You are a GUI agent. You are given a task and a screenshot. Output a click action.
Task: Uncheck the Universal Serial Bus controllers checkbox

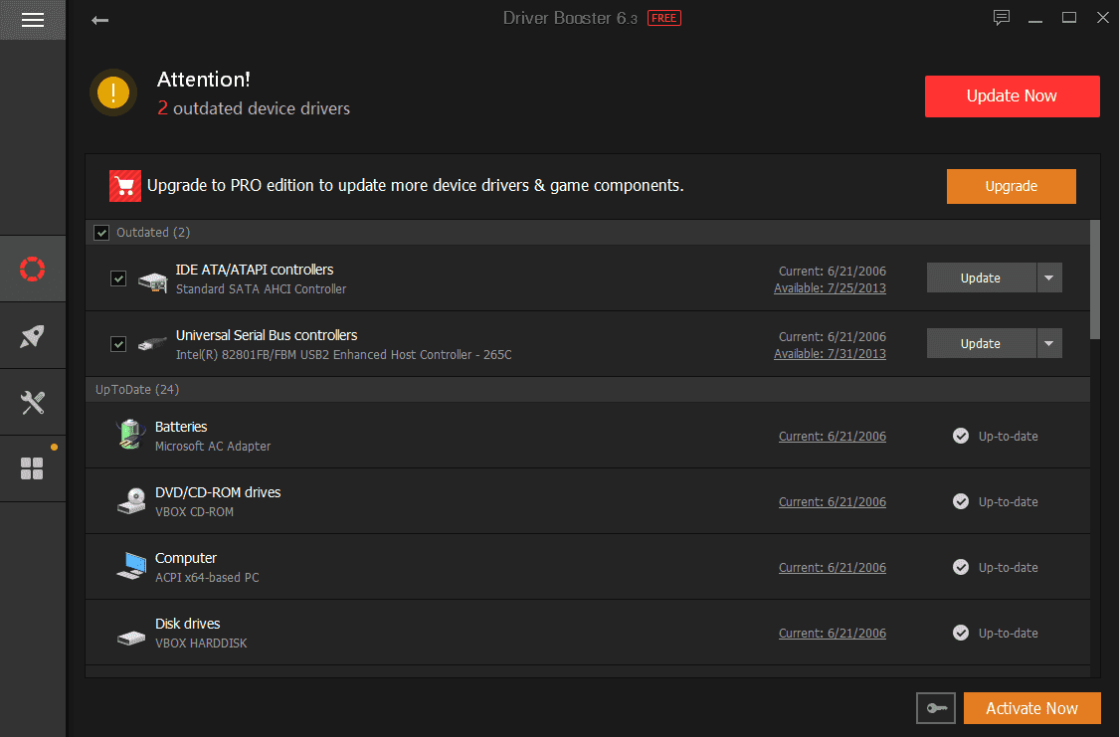(118, 344)
